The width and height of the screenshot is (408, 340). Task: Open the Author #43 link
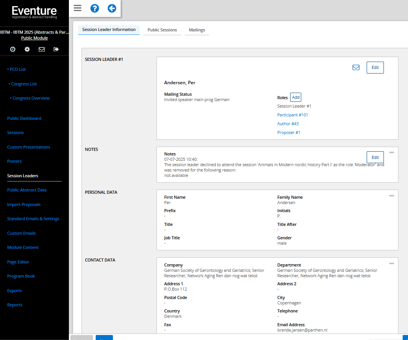pos(288,124)
